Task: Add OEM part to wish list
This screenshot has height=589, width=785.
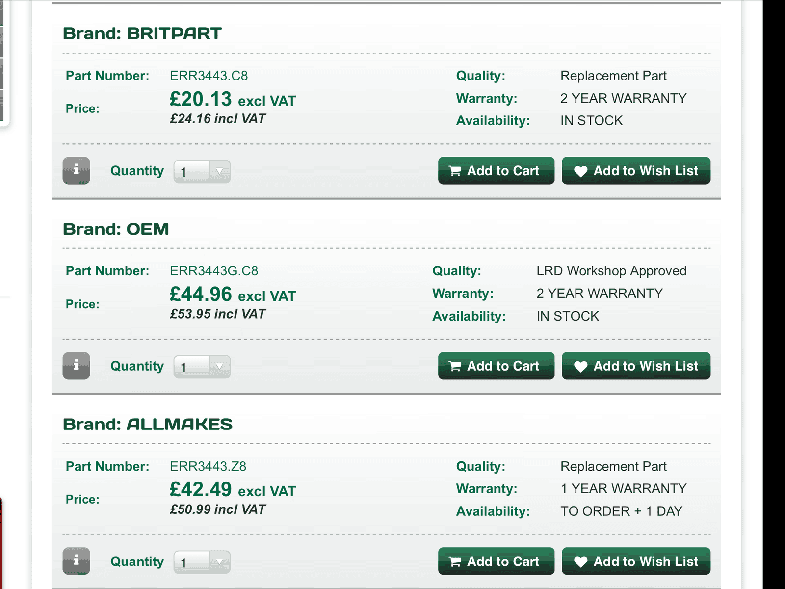Action: click(x=636, y=366)
